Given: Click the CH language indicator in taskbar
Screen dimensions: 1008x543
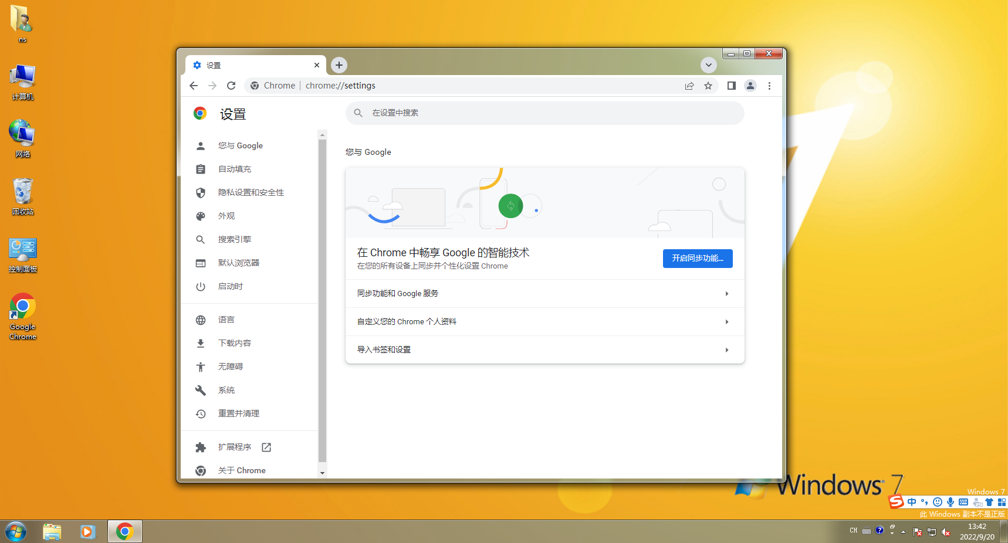Looking at the screenshot, I should click(854, 530).
